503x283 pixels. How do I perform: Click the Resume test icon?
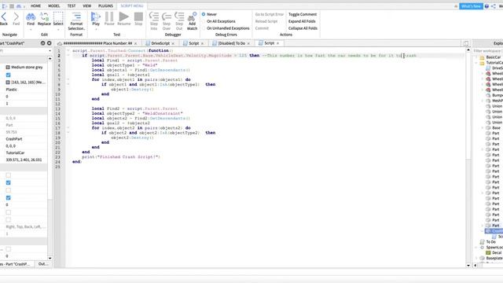click(124, 17)
